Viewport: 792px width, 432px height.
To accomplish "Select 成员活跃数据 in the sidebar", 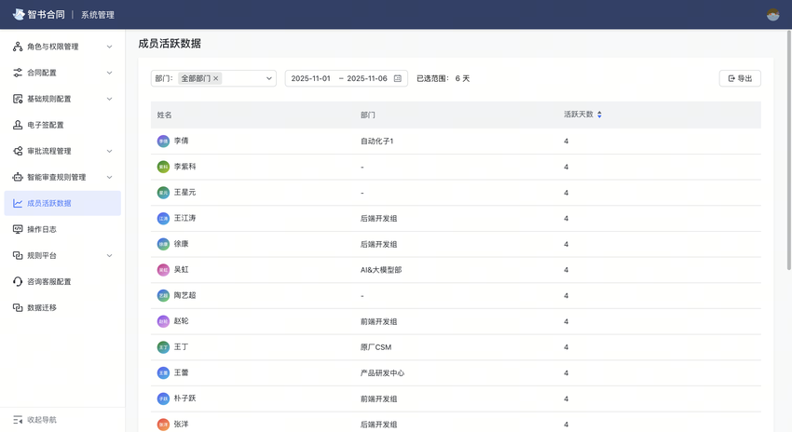I will (x=62, y=203).
